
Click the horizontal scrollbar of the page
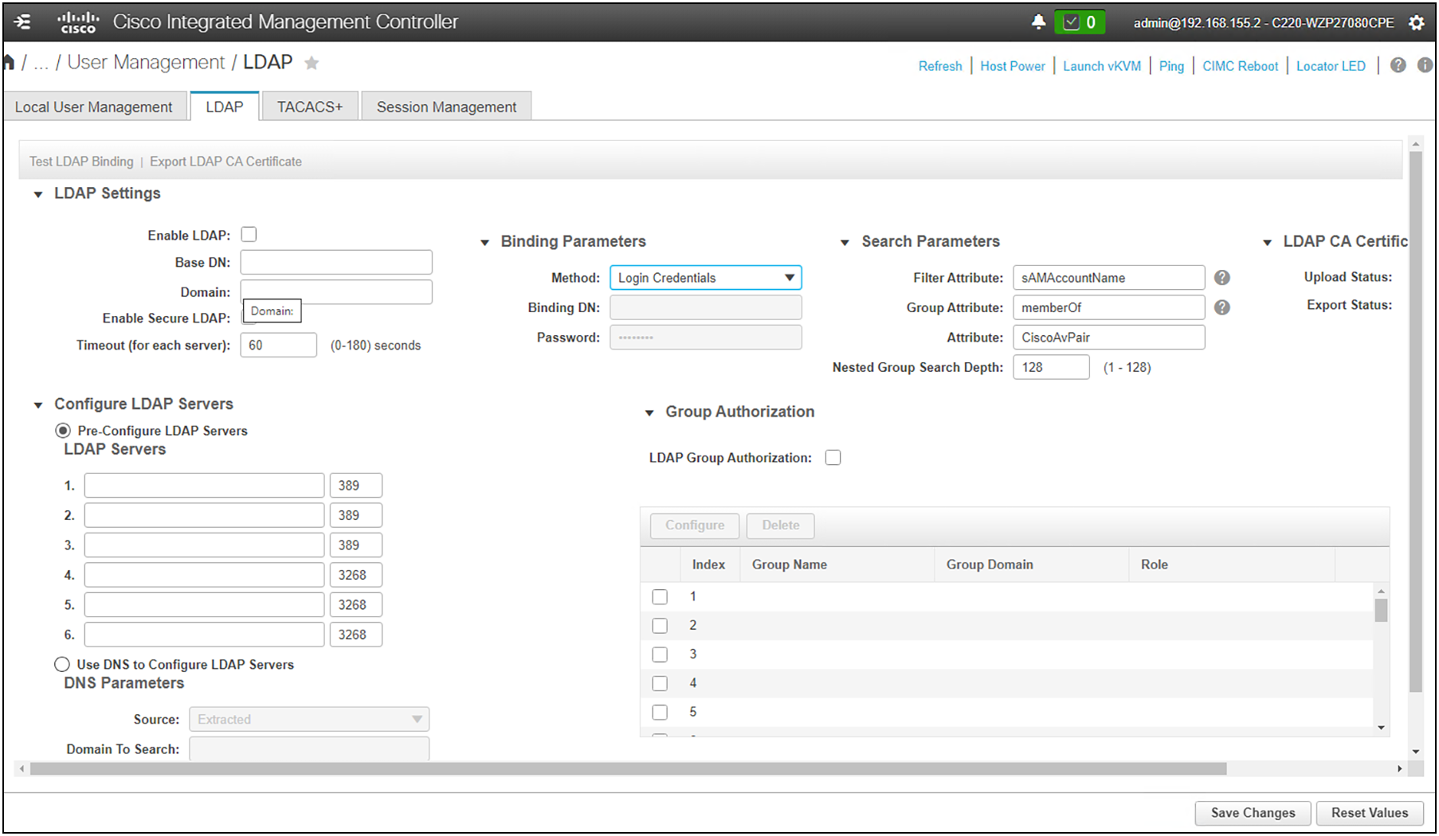tap(629, 768)
